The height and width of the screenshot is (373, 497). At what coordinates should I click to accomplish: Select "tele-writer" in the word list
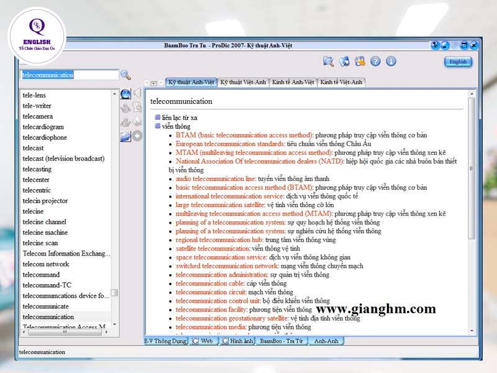pos(37,106)
